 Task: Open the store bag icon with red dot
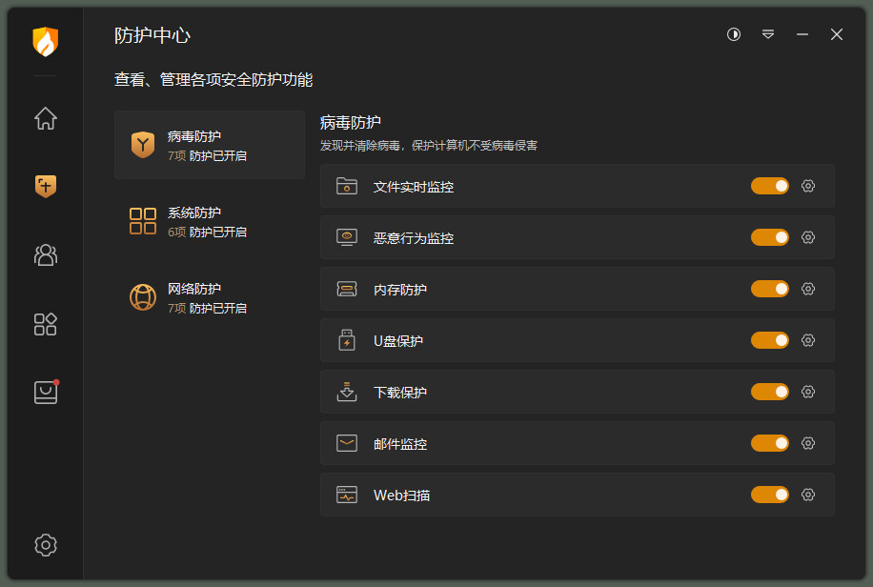pos(46,393)
